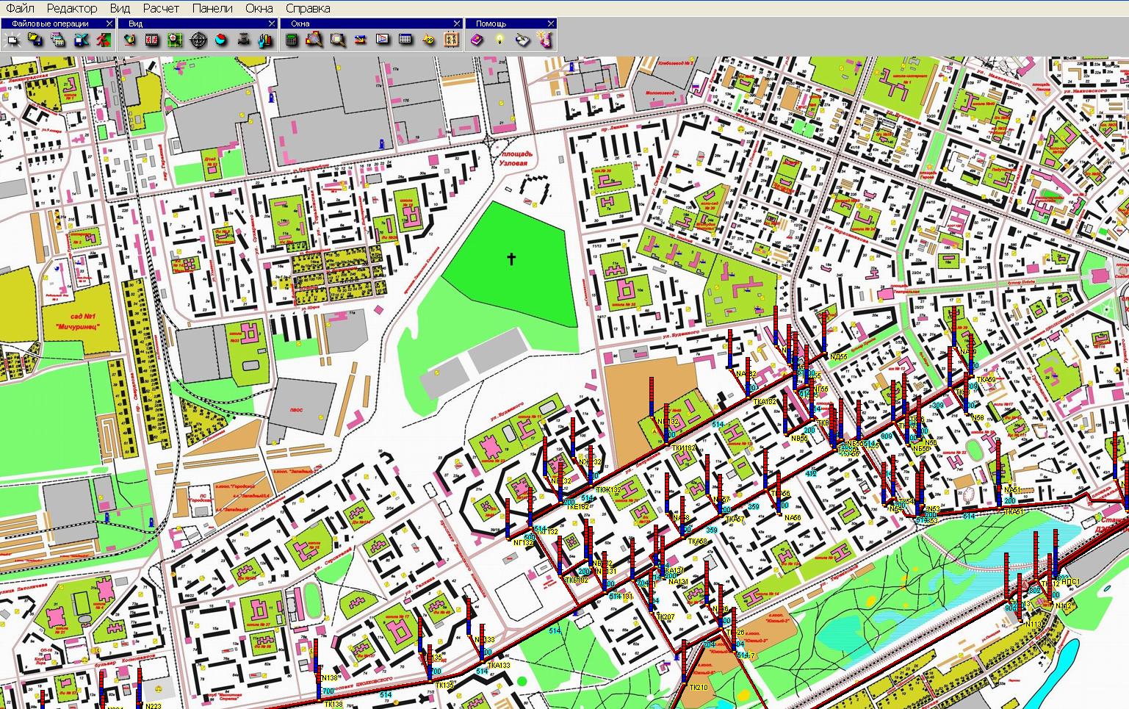Viewport: 1129px width, 709px height.
Task: Open the Окна menu
Action: (259, 9)
